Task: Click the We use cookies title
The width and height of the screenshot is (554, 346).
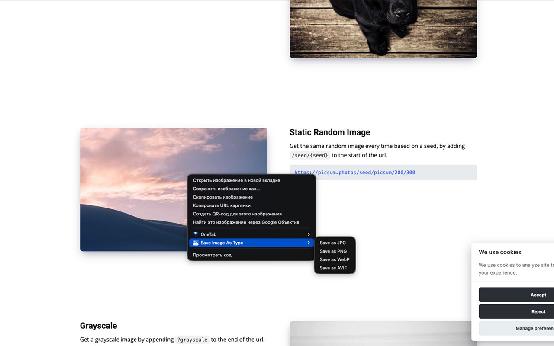Action: pos(500,252)
